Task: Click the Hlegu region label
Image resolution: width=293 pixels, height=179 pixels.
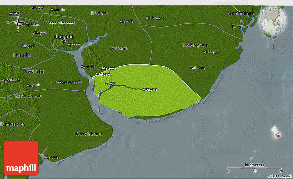Action: [99, 13]
